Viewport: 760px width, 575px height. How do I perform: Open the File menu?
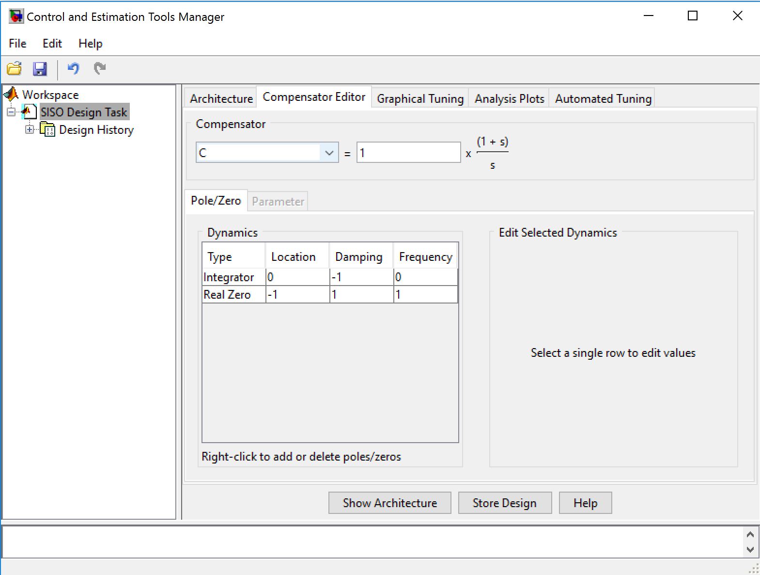point(17,44)
